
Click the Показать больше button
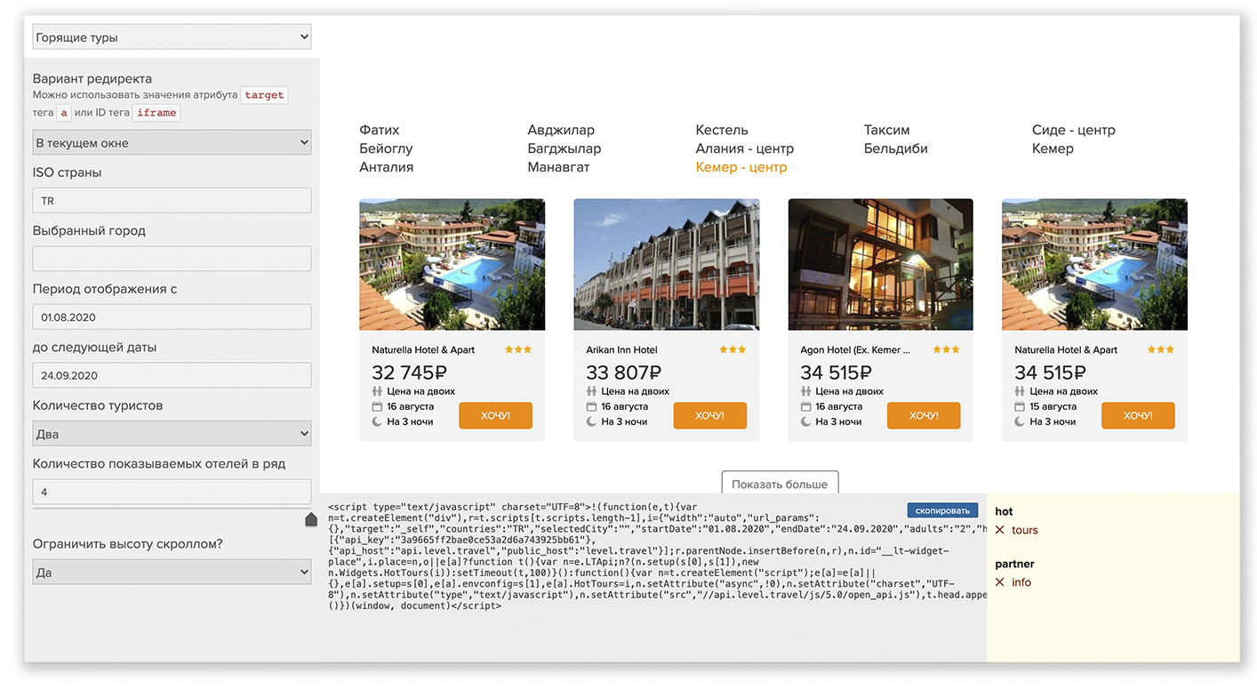click(780, 484)
